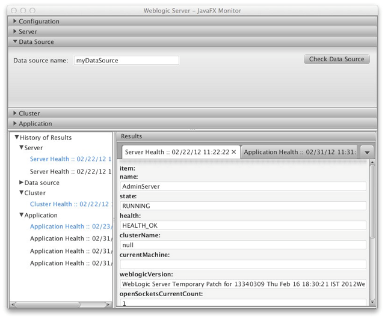The height and width of the screenshot is (319, 385).
Task: Select the blue Server Health history entry
Action: pyautogui.click(x=70, y=159)
